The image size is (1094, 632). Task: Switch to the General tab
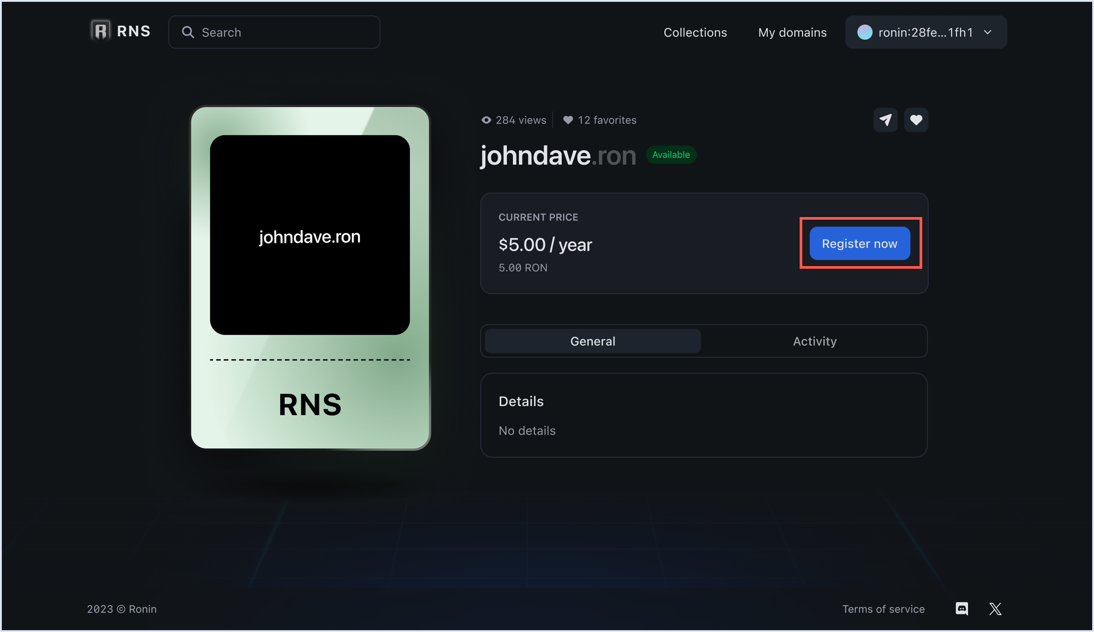coord(592,341)
